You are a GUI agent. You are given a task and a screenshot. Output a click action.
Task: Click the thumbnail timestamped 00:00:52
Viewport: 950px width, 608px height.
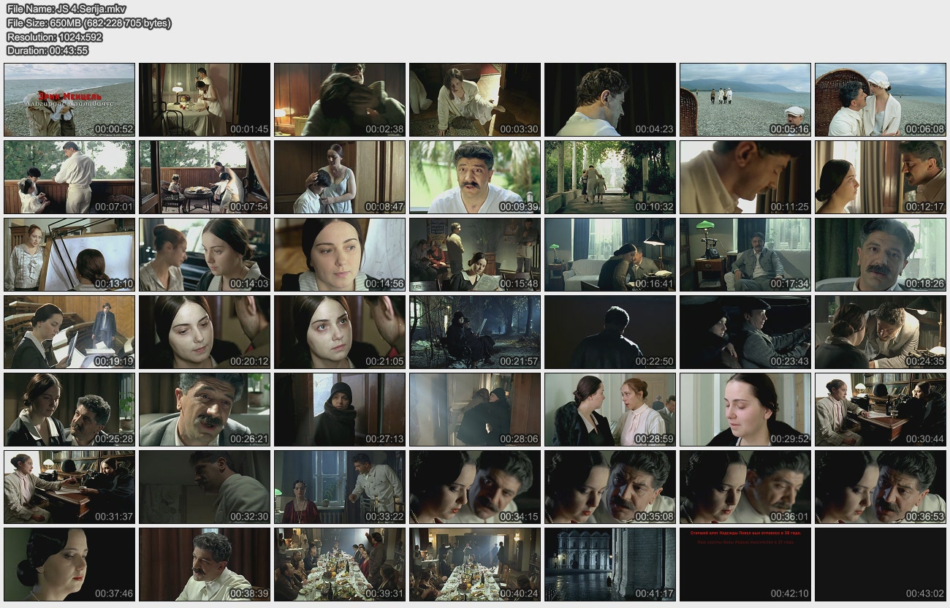[69, 99]
